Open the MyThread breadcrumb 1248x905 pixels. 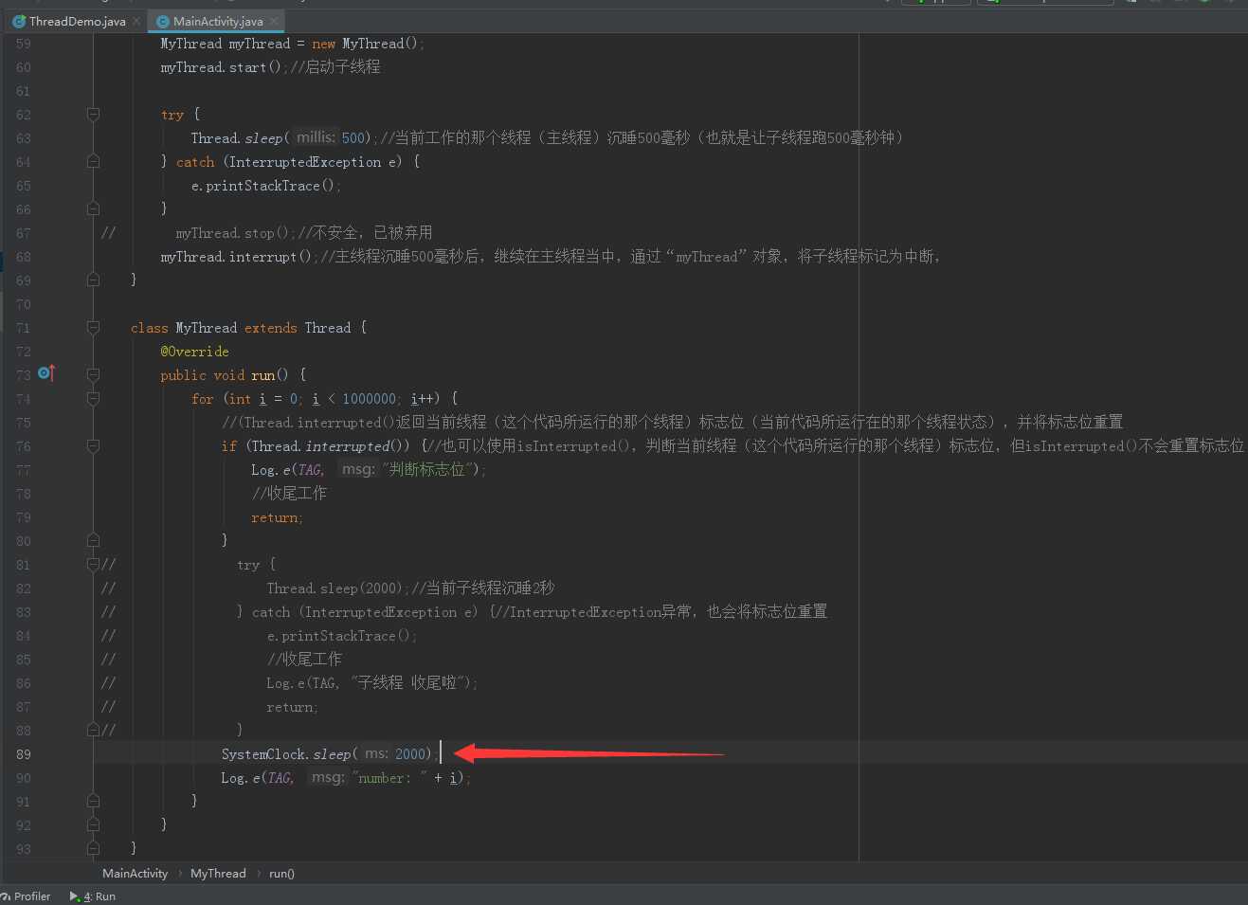pyautogui.click(x=218, y=873)
